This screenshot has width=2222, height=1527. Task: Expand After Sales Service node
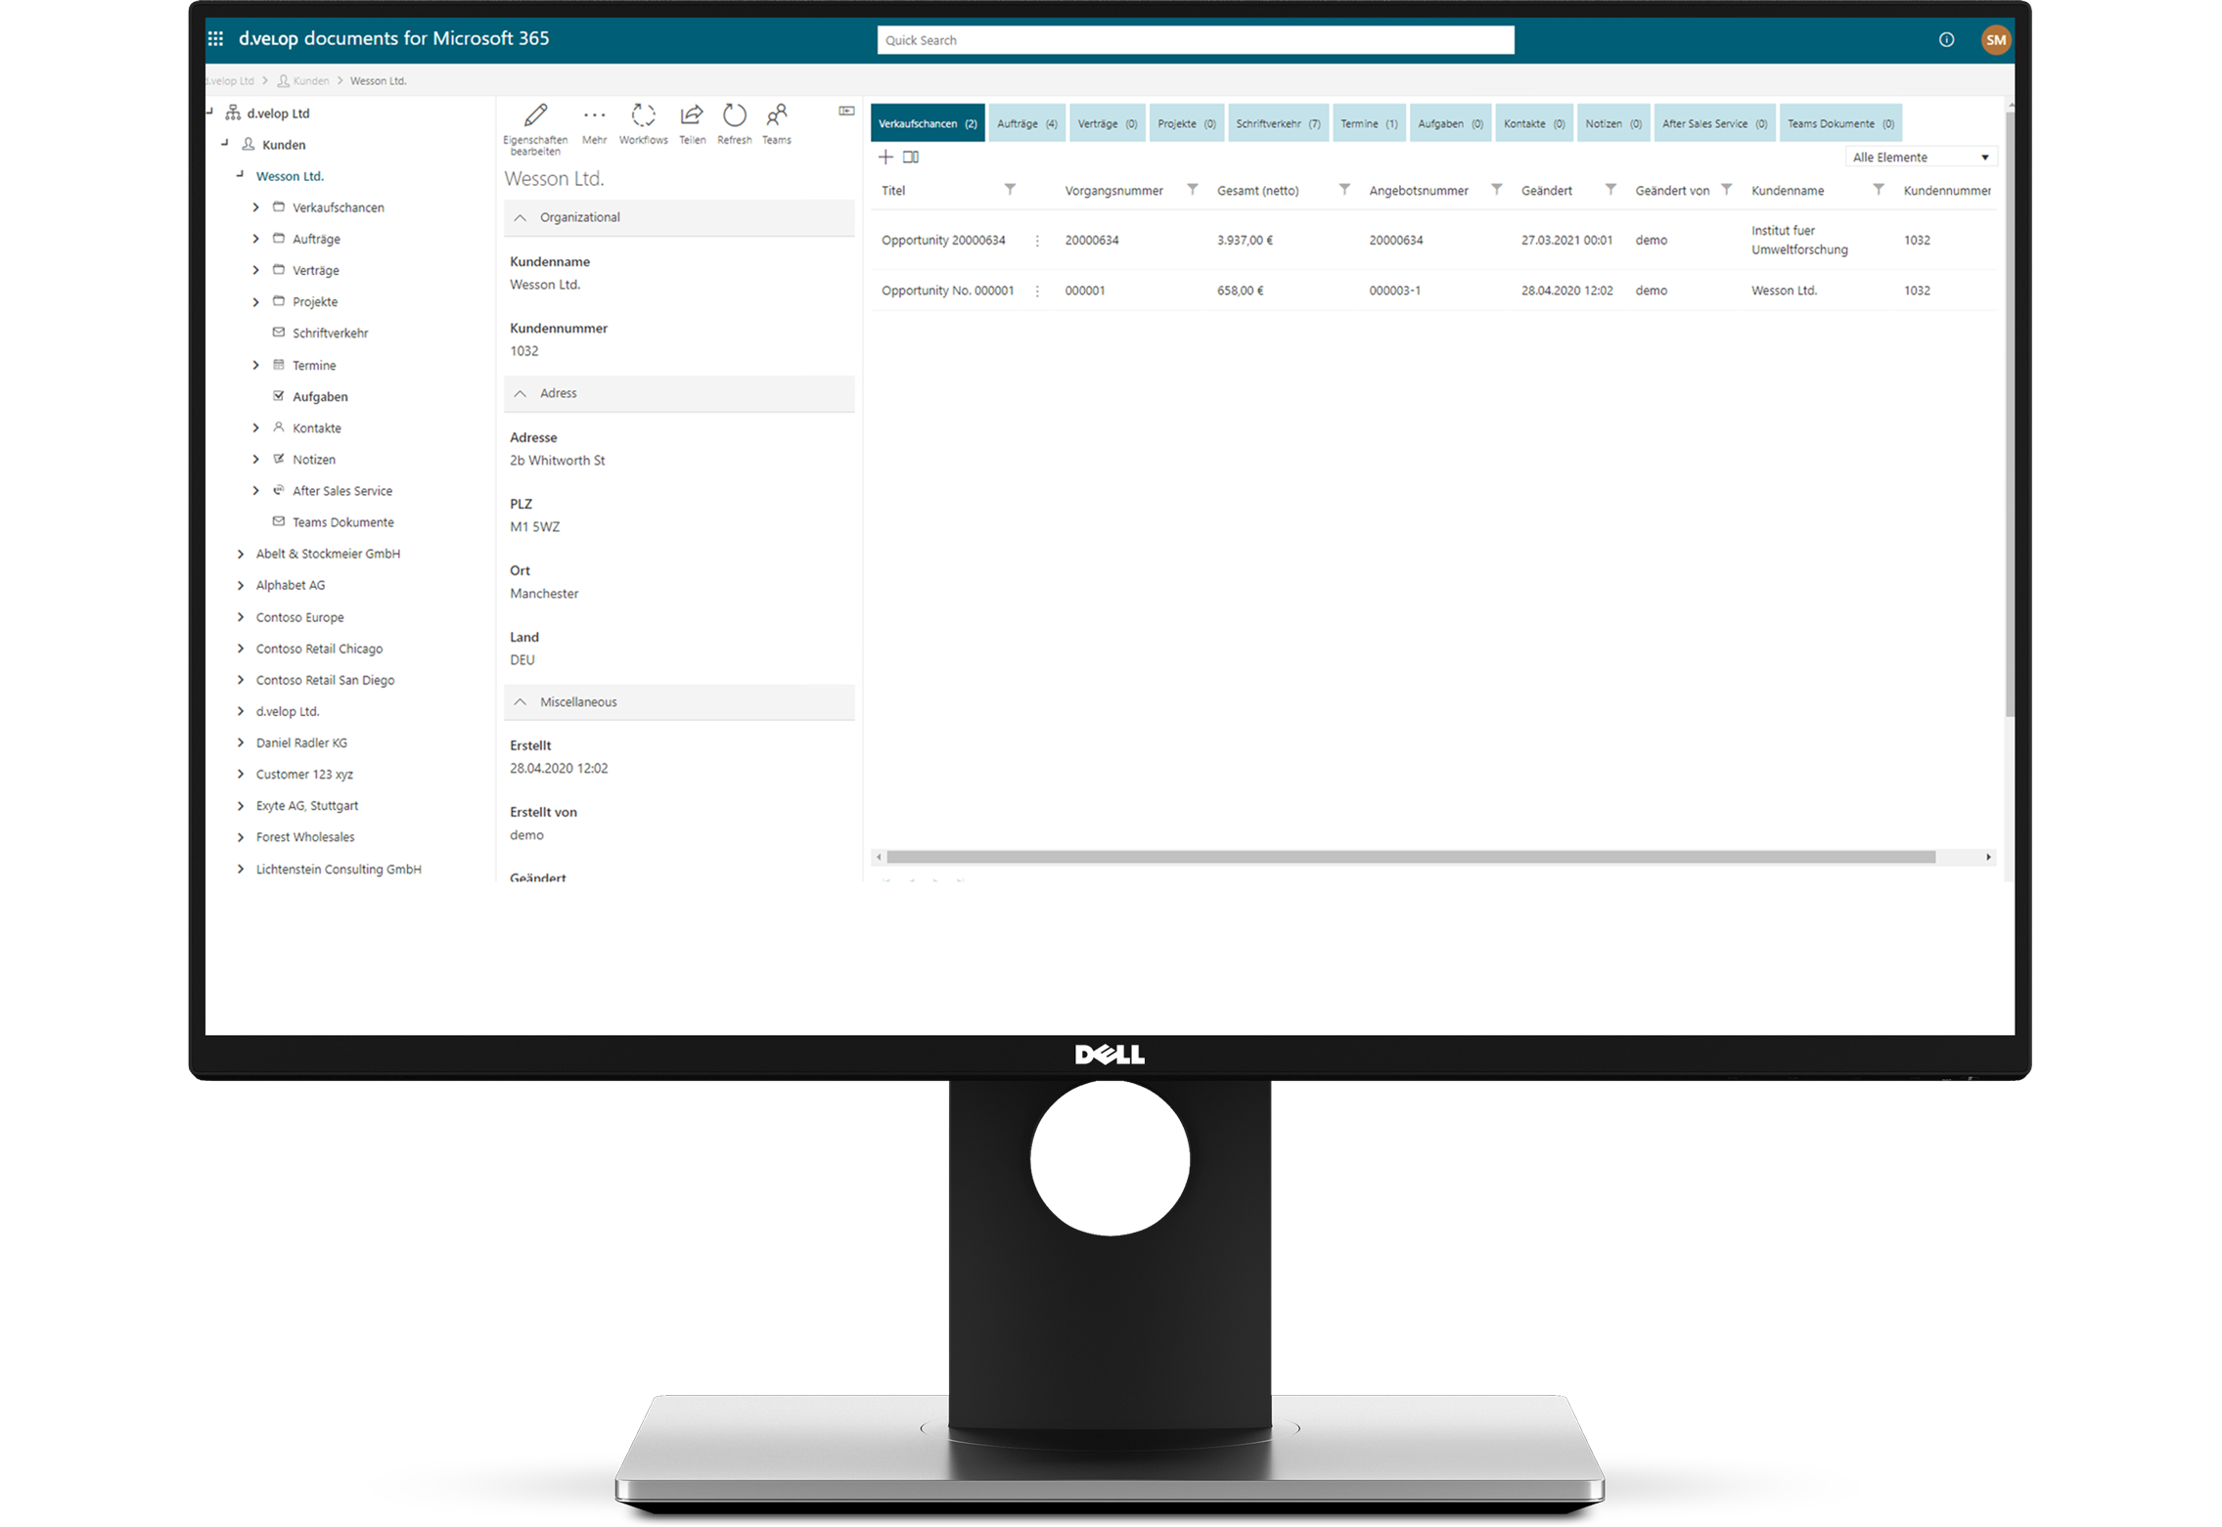[255, 491]
